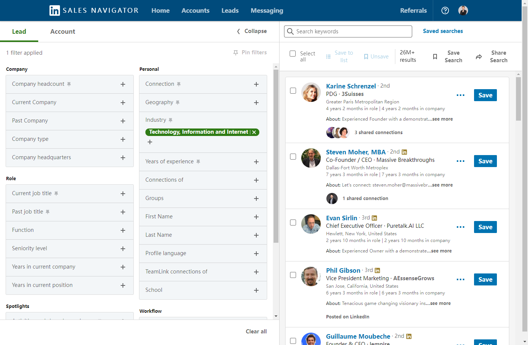Open the three-dot menu for Evan Sirlin

coord(461,227)
